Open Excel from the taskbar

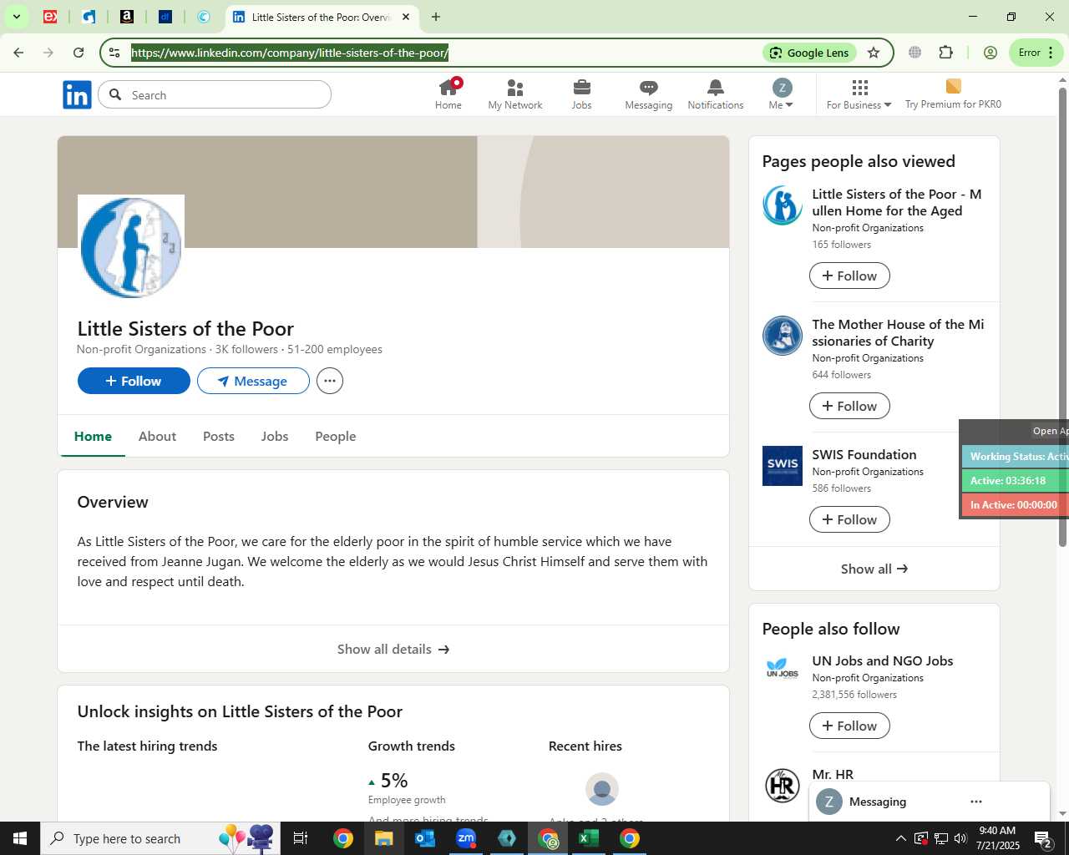589,838
